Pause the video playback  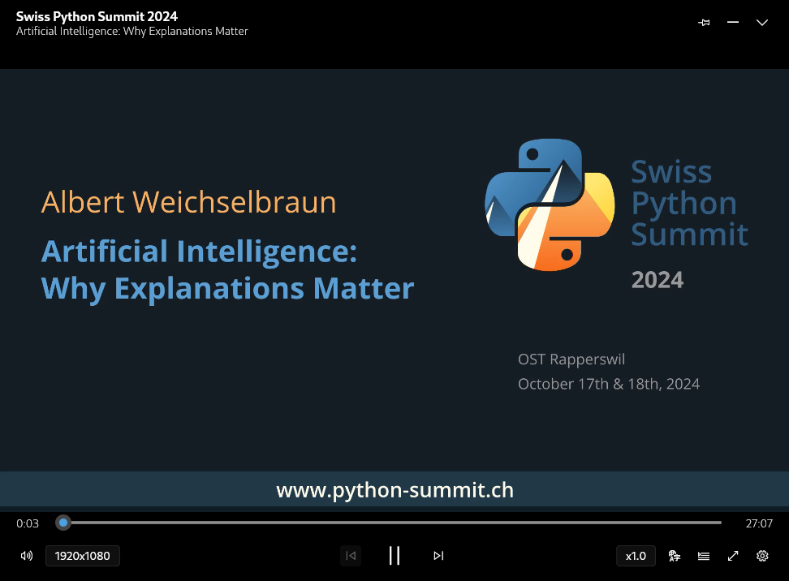(394, 556)
